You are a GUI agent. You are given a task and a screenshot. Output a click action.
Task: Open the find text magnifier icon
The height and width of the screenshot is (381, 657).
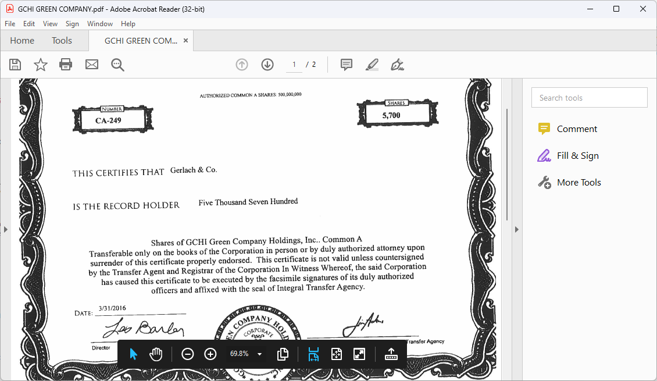point(118,65)
